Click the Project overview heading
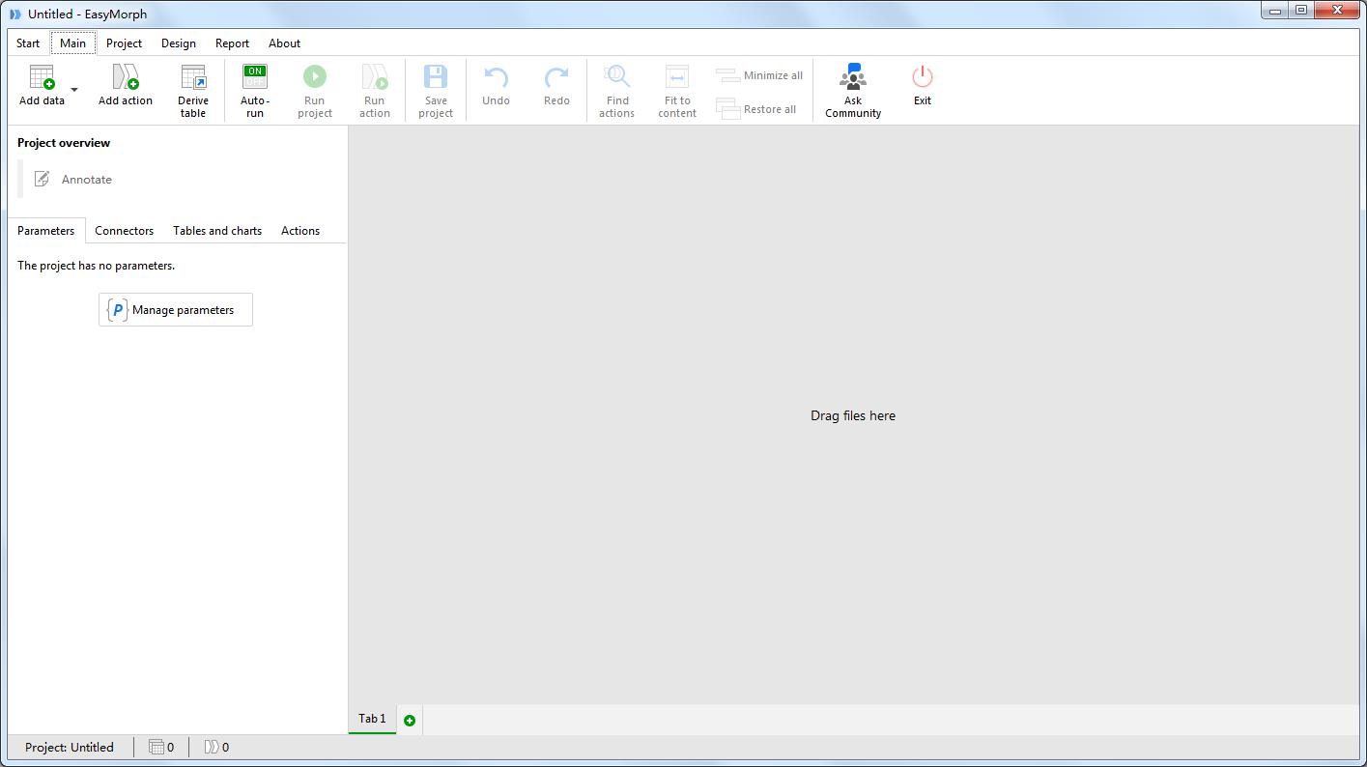 pos(64,143)
